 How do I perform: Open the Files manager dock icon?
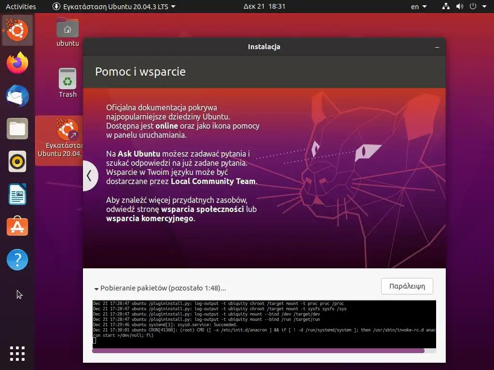point(17,129)
